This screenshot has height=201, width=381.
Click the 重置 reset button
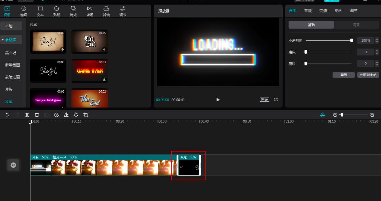click(x=344, y=75)
